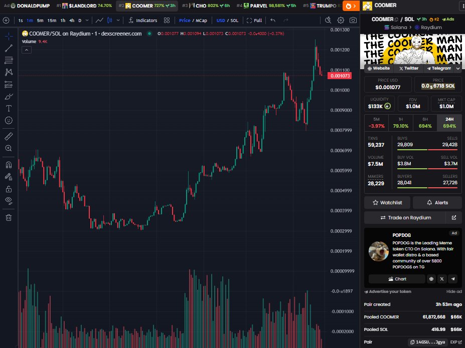Image resolution: width=465 pixels, height=348 pixels.
Task: Select the 5m timeframe
Action: point(40,21)
